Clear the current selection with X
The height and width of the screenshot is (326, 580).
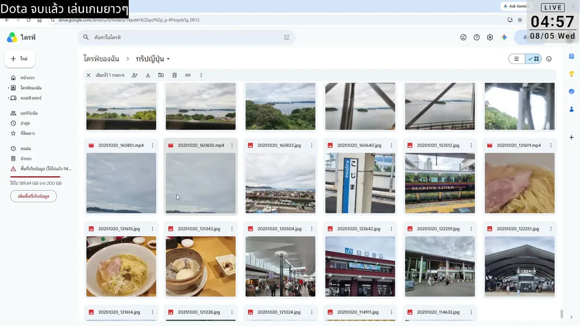[x=88, y=75]
